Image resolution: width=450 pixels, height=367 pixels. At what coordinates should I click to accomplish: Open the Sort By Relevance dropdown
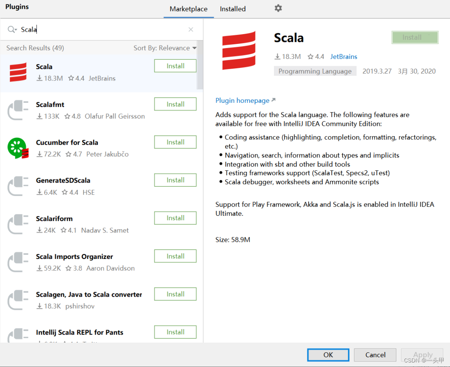(165, 48)
